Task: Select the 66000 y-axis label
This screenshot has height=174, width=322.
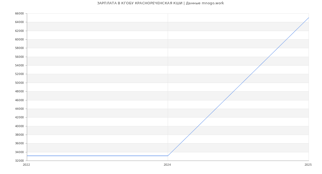Action: [20, 14]
